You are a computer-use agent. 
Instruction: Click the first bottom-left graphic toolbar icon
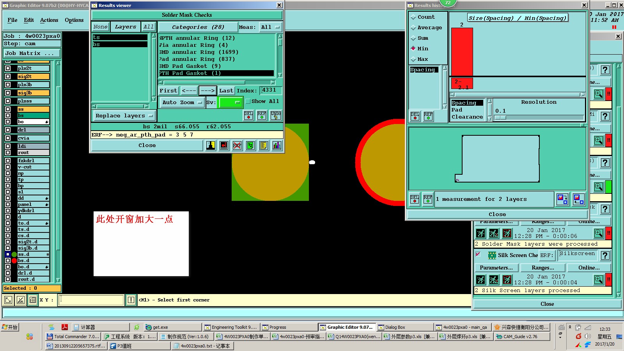pyautogui.click(x=8, y=300)
